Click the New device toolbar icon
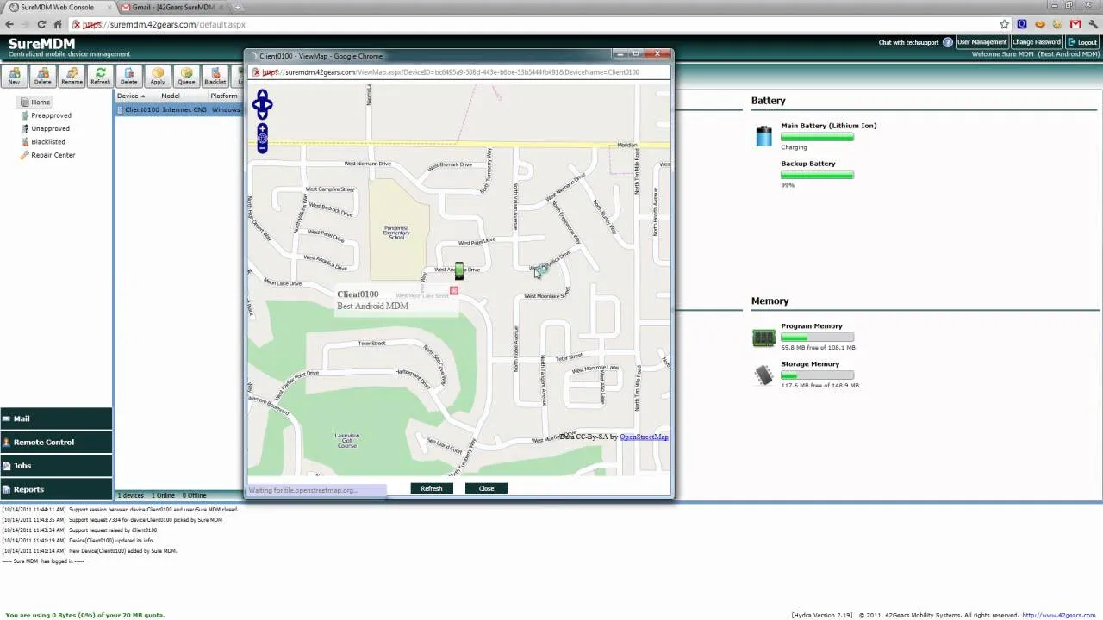The image size is (1103, 620). 14,76
